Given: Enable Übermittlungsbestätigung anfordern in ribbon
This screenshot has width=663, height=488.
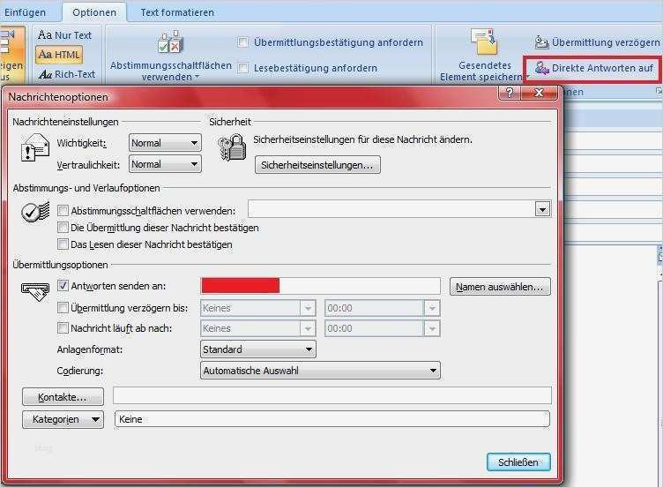Looking at the screenshot, I should pos(242,42).
